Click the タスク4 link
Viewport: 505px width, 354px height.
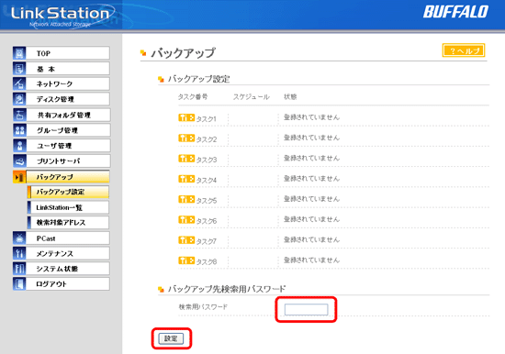207,181
